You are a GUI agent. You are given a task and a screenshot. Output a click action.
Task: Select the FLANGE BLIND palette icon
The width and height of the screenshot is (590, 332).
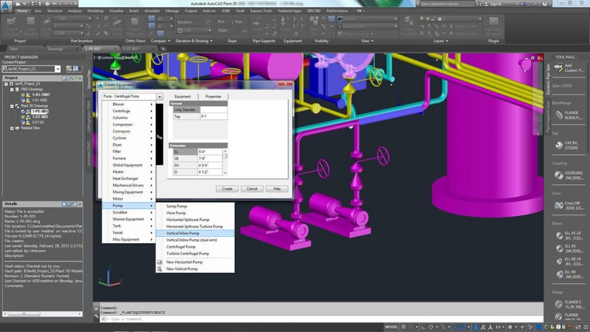(x=559, y=115)
